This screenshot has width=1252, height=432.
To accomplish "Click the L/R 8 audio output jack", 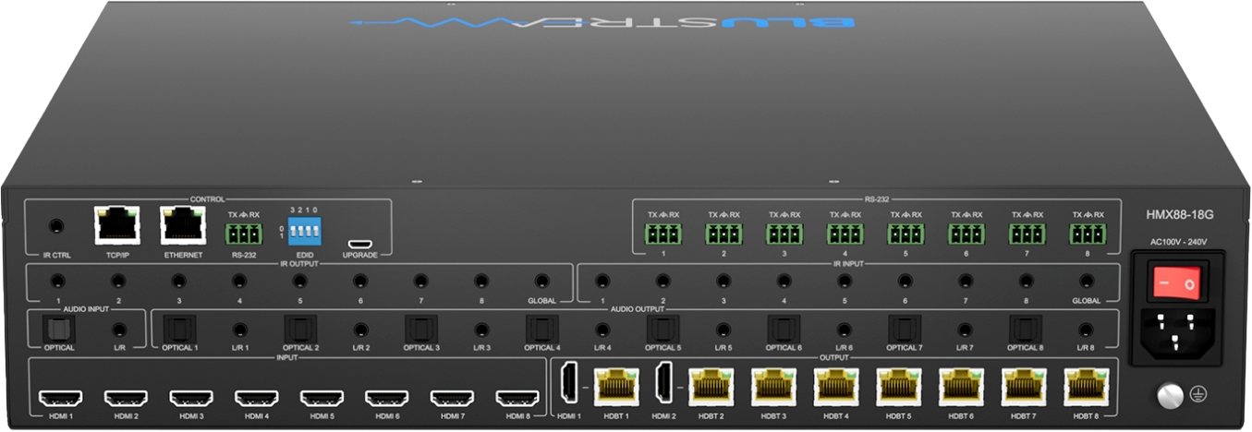I will [x=1087, y=329].
